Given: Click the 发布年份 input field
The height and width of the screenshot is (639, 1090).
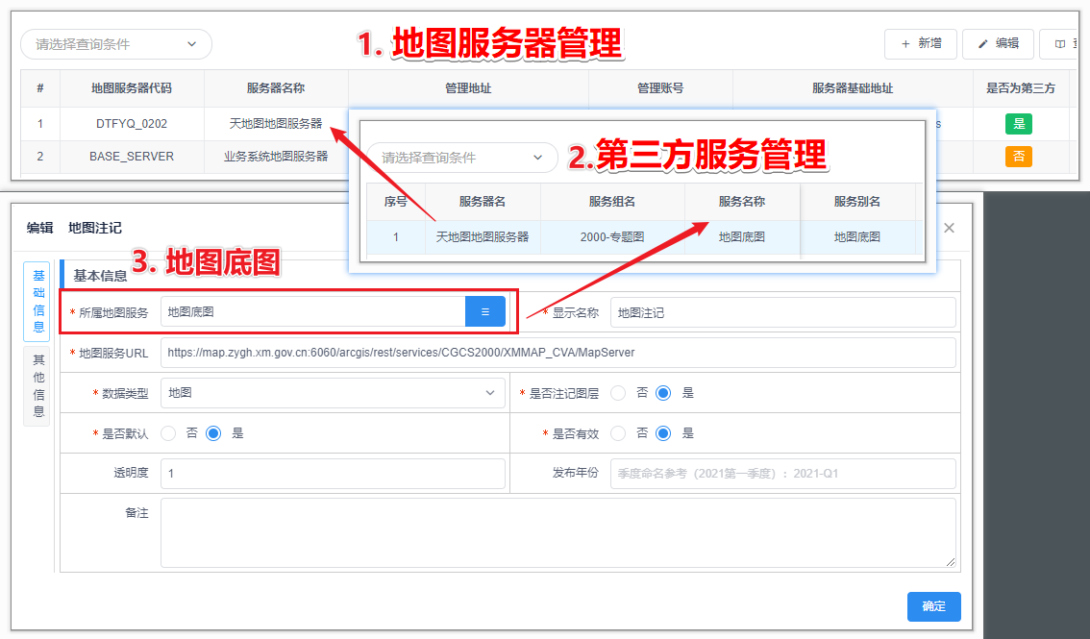Looking at the screenshot, I should [x=782, y=474].
